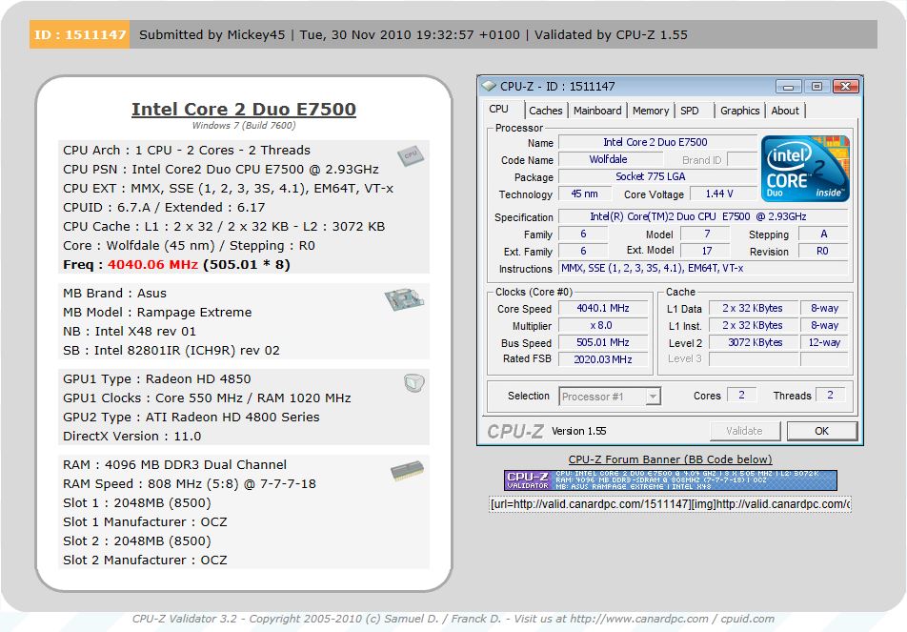
Task: Click the Revision R0 field
Action: pyautogui.click(x=823, y=252)
